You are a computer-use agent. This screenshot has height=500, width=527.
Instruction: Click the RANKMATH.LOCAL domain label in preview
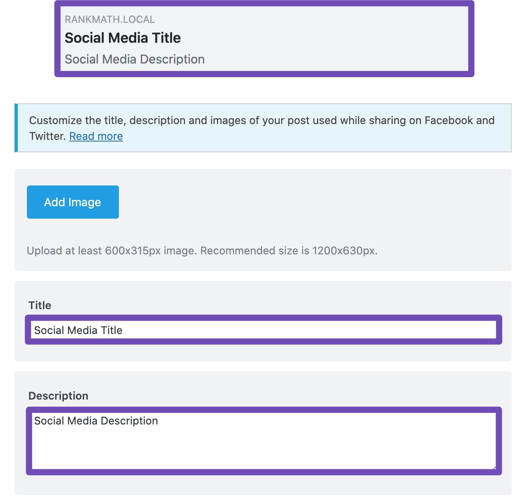click(109, 19)
